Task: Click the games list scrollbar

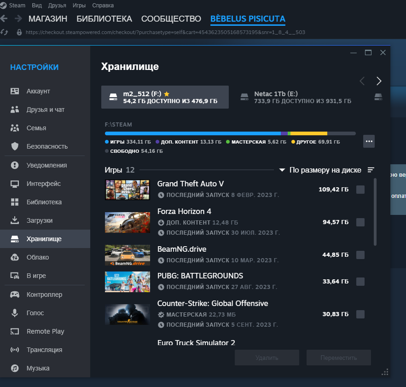Action: [375, 212]
